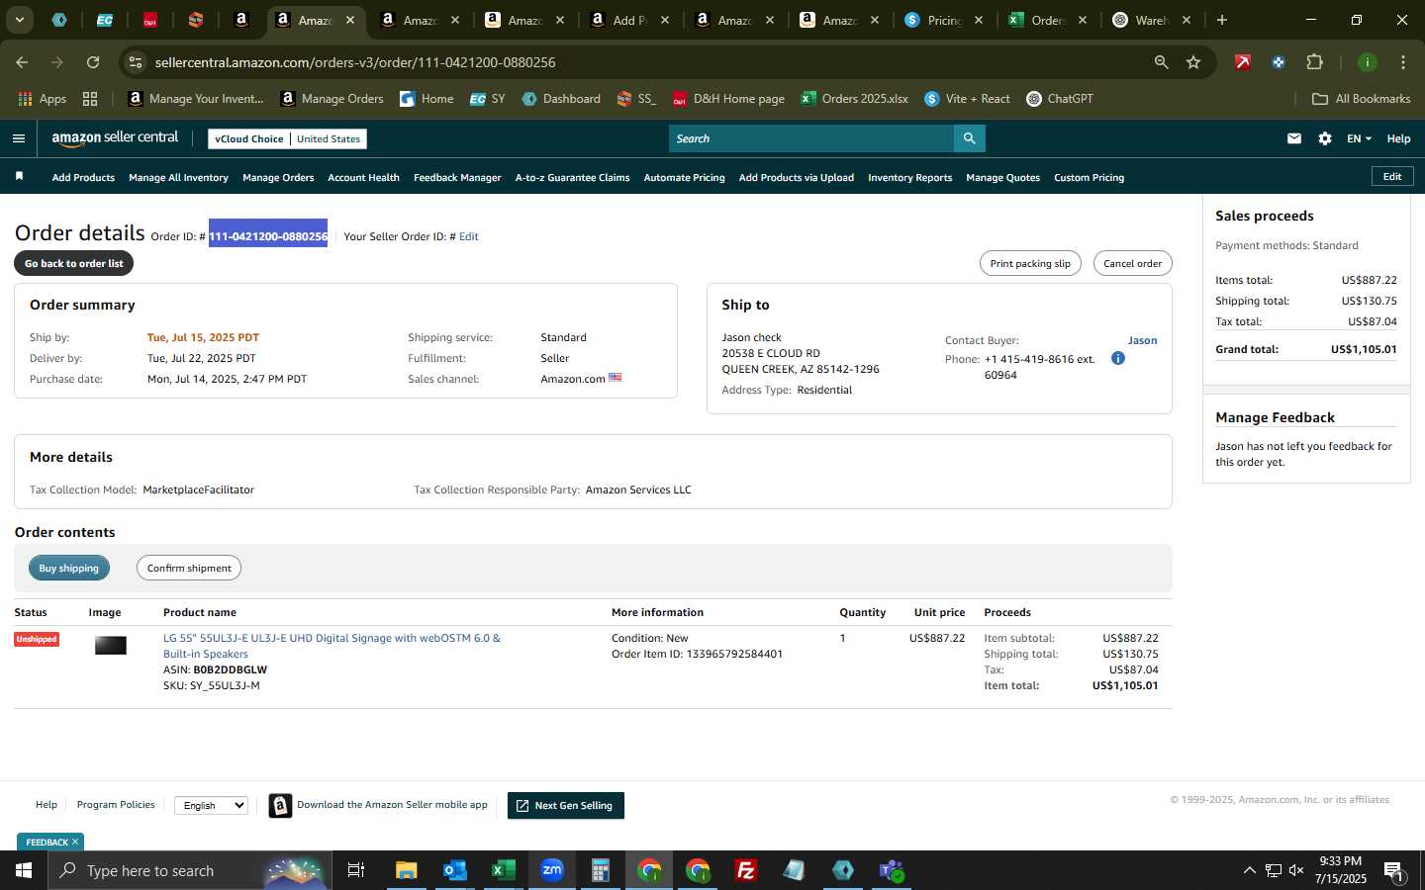Open File Explorer from the taskbar
1425x890 pixels.
tap(406, 870)
